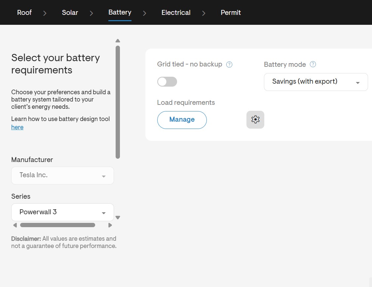The width and height of the screenshot is (372, 287).
Task: Click the Manage load requirements button
Action: (182, 120)
